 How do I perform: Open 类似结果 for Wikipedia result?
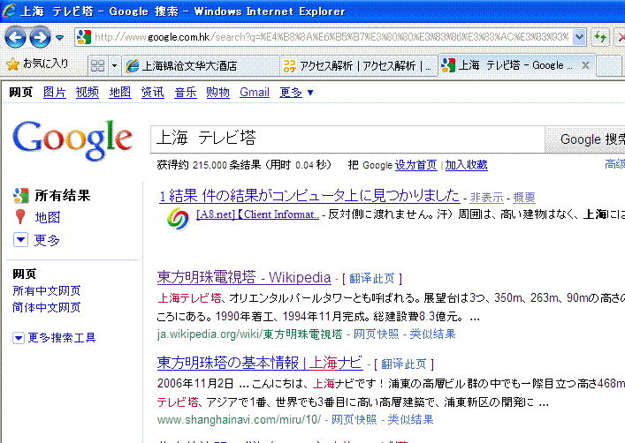432,334
